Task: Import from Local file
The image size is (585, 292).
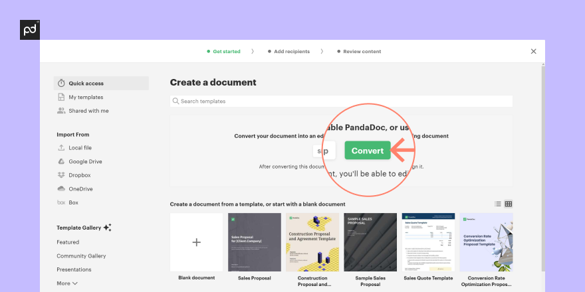Action: point(80,148)
